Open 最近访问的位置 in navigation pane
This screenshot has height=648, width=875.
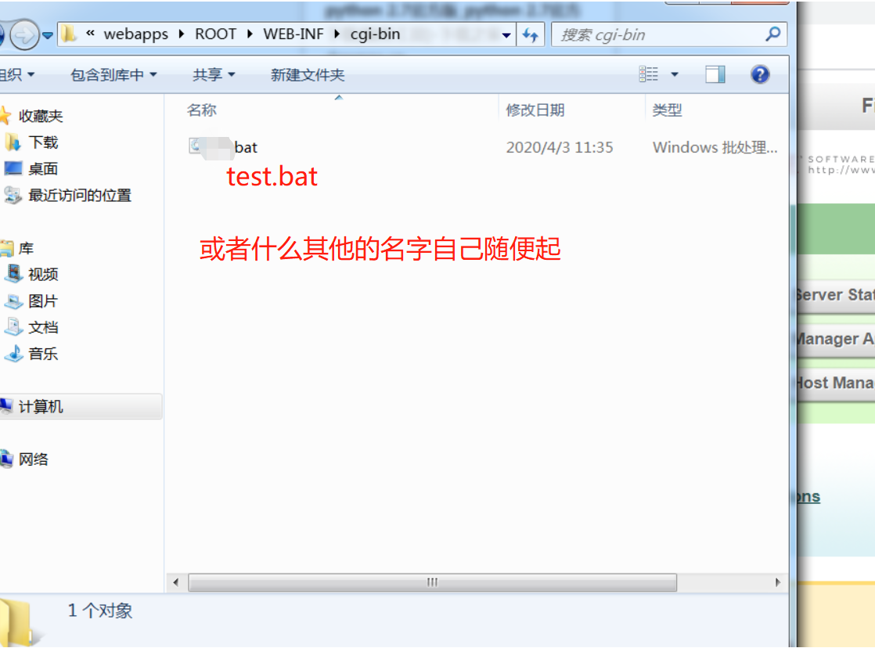click(80, 196)
